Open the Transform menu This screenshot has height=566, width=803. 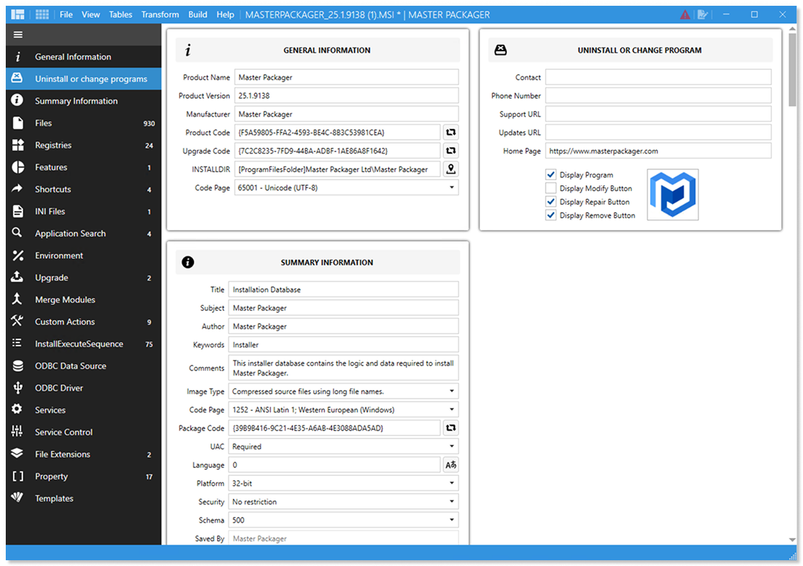(x=160, y=14)
